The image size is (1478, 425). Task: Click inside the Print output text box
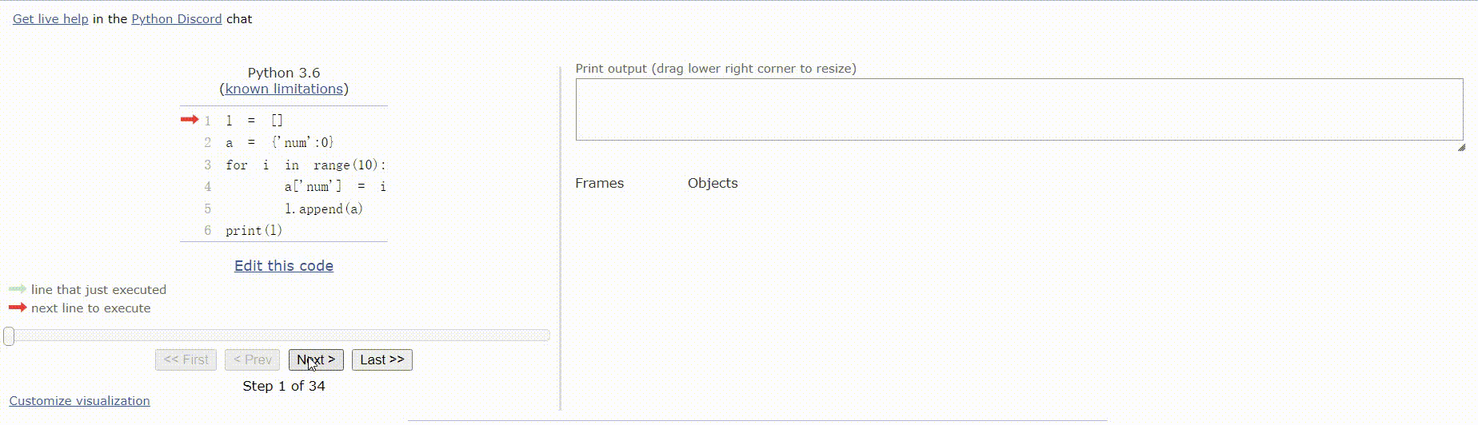point(1018,109)
